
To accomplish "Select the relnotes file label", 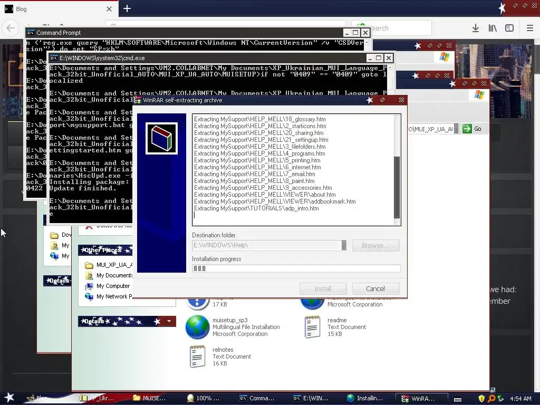I will pos(223,350).
